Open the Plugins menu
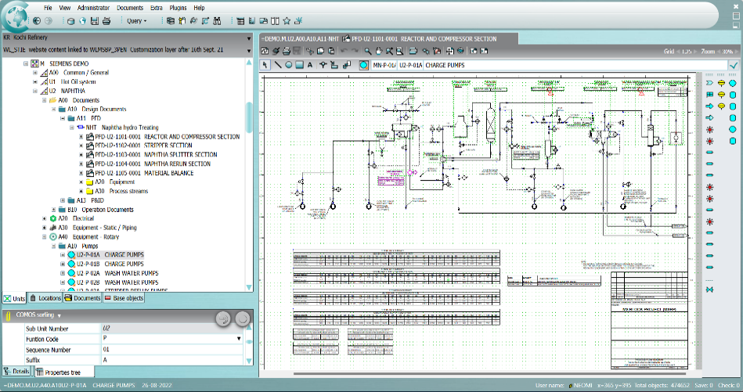This screenshot has width=743, height=392. coord(178,7)
